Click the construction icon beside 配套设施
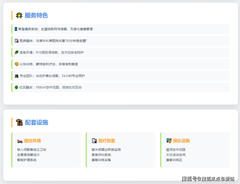Screen dimensions: 240x184 (x=19, y=122)
